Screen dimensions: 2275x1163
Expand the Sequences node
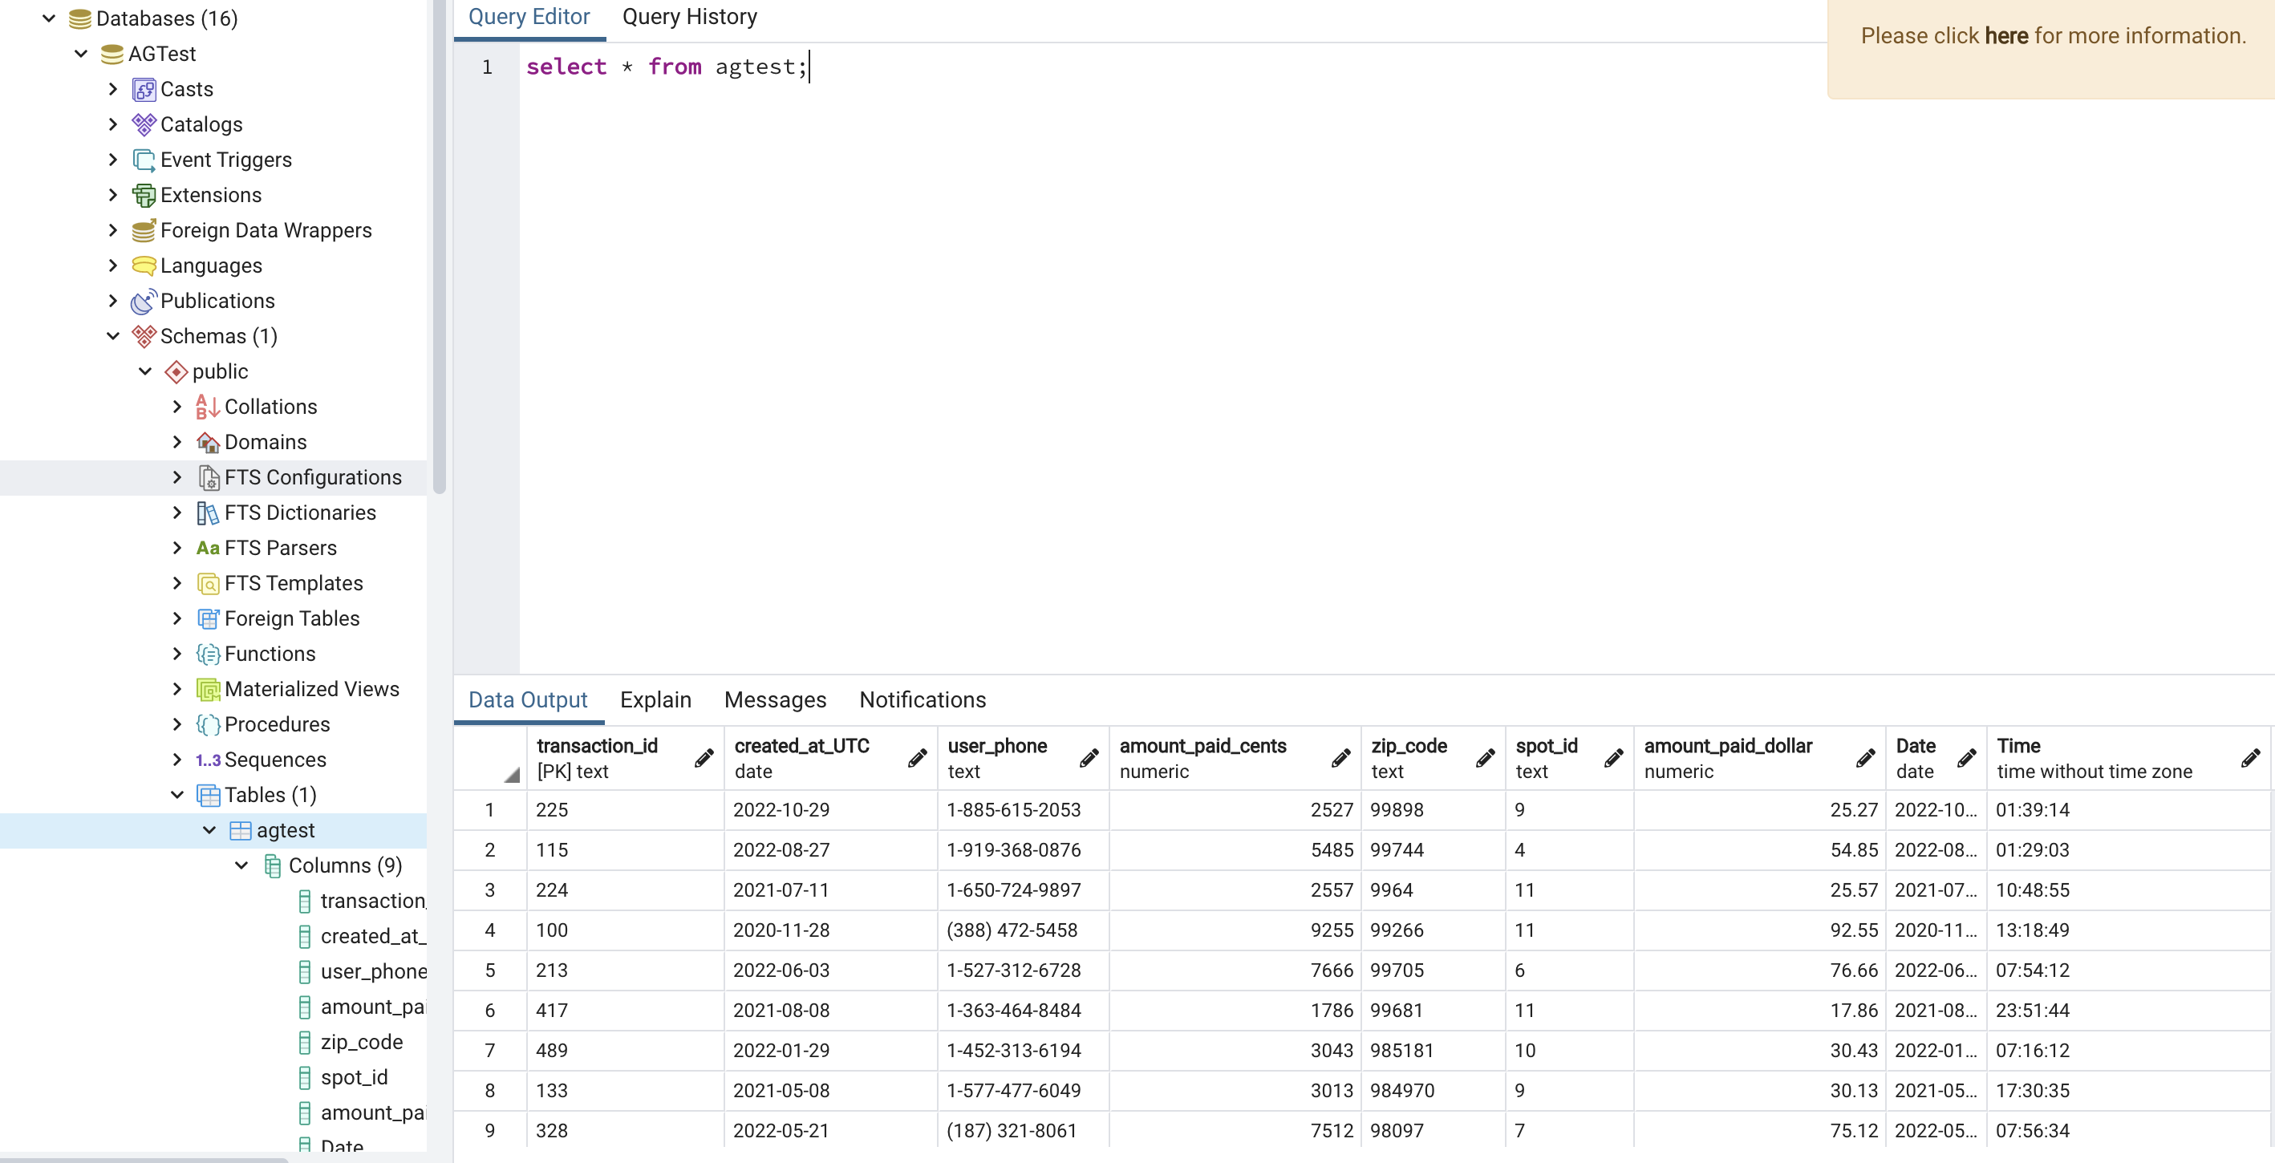pos(177,760)
